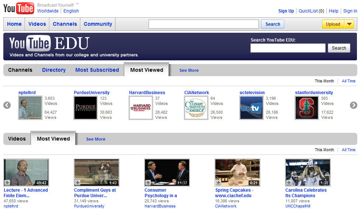Open the Stanford University channel logo

pyautogui.click(x=306, y=108)
